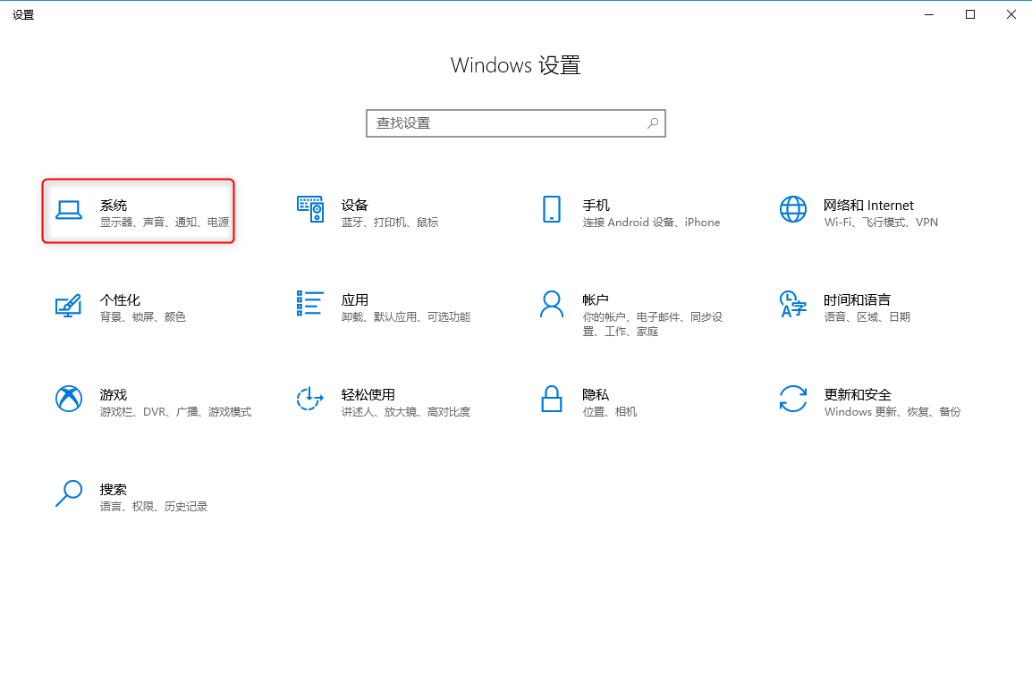
Task: Click the phone icon for 手机
Action: pyautogui.click(x=552, y=209)
